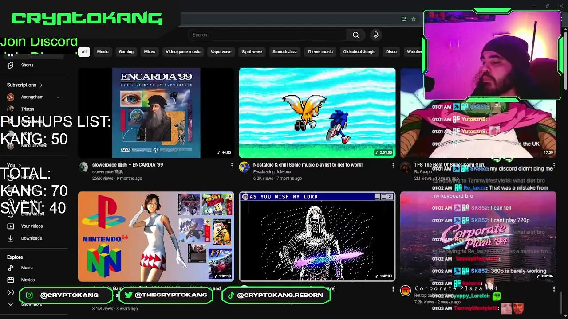Click the Asangoham subscription link
Viewport: 568px width, 319px height.
32,97
